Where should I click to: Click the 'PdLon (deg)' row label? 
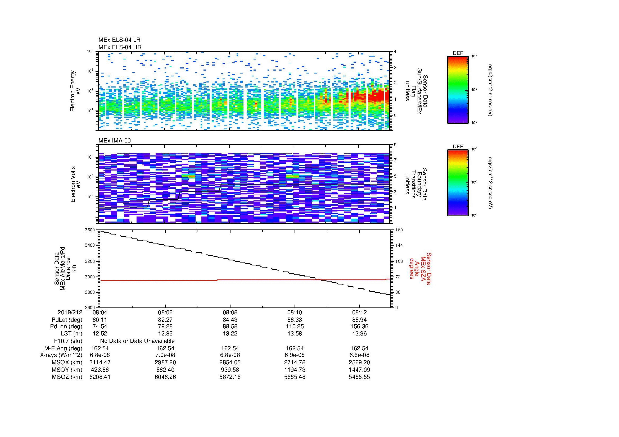66,326
